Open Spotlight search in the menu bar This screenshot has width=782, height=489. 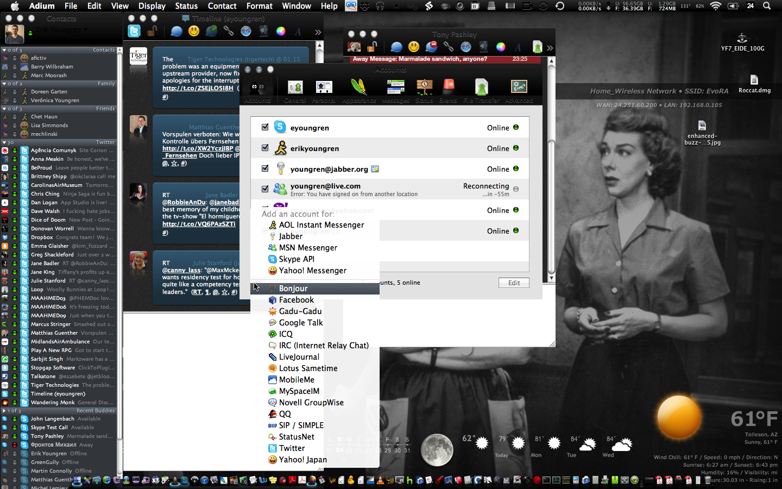[x=767, y=6]
